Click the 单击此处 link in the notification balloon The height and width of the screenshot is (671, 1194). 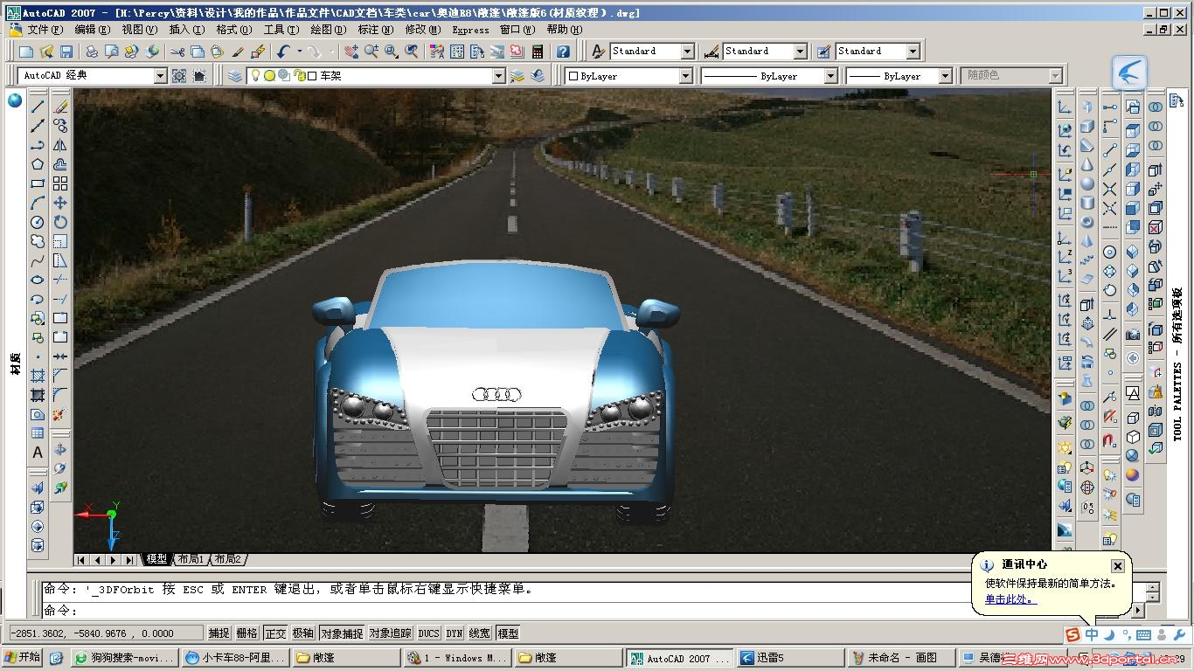(x=1009, y=599)
